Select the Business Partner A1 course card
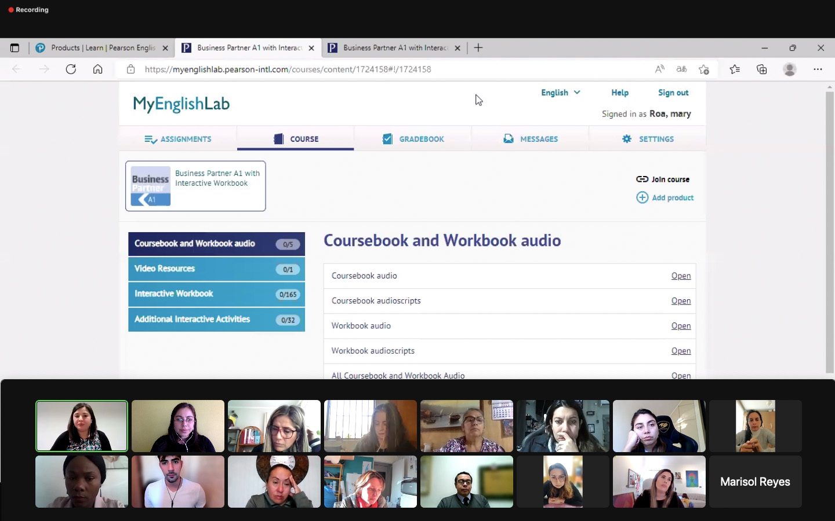Screen dimensions: 835x521 click(195, 186)
